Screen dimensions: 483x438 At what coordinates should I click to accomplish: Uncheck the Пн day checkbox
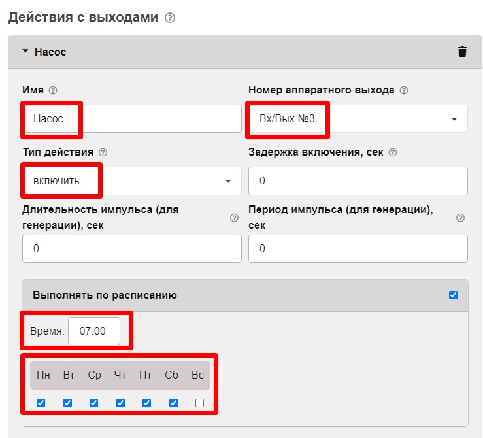coord(41,403)
